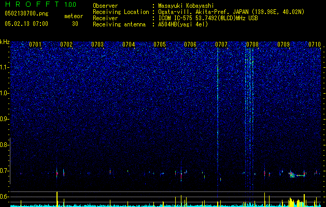The image size is (326, 207).
Task: Click the Receiving Location label
Action: point(121,12)
